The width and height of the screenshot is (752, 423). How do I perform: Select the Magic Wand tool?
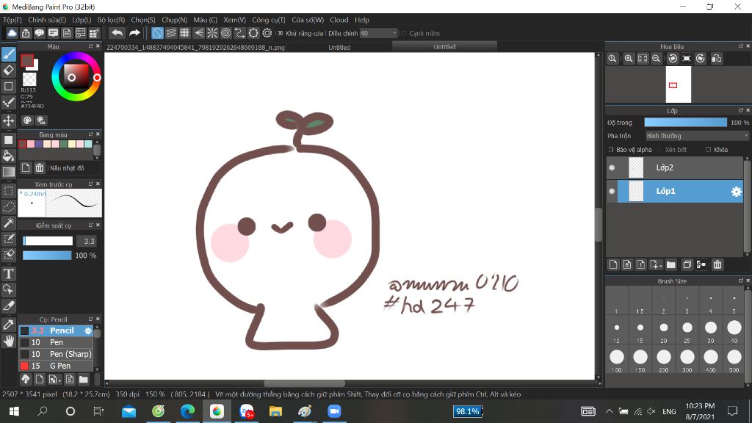click(x=9, y=223)
